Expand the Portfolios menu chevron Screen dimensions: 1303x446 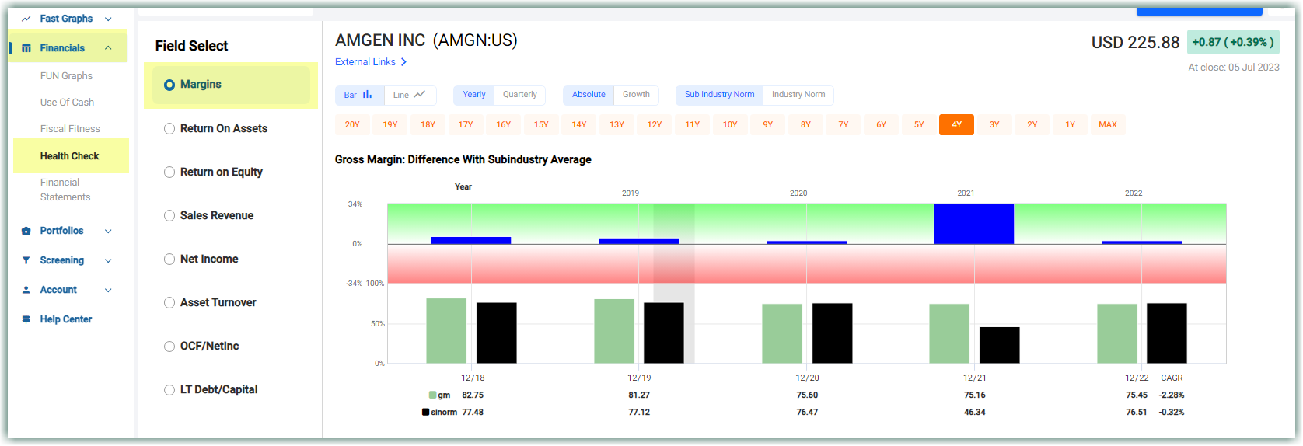pos(108,231)
